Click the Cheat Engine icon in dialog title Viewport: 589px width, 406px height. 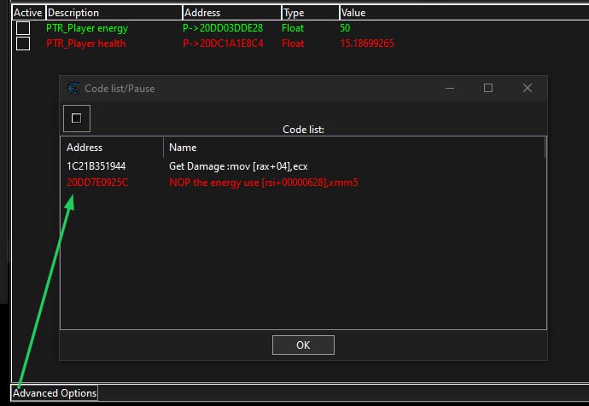73,88
